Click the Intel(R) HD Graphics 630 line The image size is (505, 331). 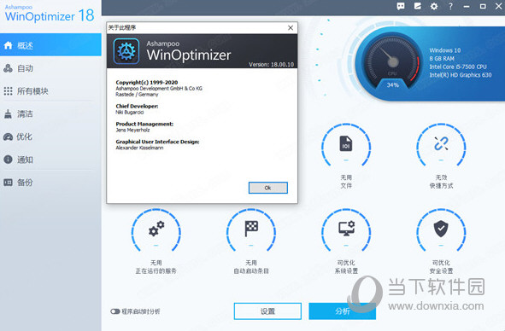[x=461, y=75]
